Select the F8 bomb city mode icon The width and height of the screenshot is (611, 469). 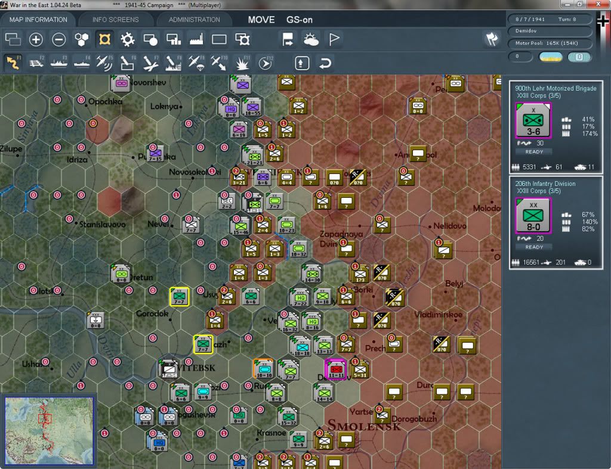pyautogui.click(x=173, y=63)
